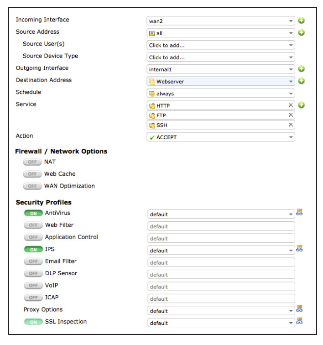The image size is (323, 345).
Task: Click the 'all' address icon
Action: (x=152, y=33)
